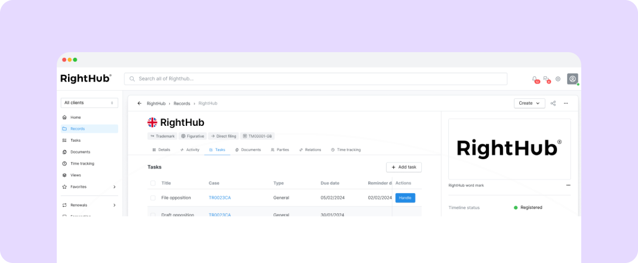The image size is (638, 263).
Task: Open TR0023CA link in File opposition row
Action: (x=220, y=198)
